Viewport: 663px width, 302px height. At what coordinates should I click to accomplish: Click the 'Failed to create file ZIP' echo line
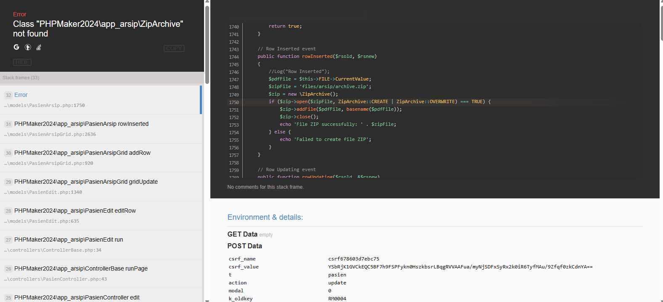tap(326, 139)
